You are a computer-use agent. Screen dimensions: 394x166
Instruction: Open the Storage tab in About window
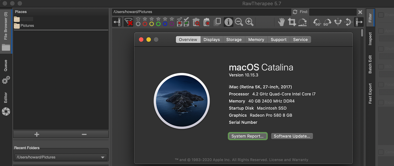click(234, 40)
